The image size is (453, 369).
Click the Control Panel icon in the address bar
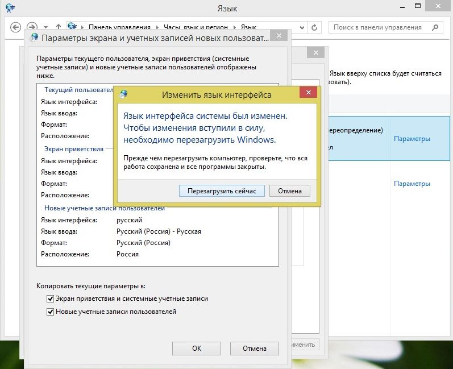click(73, 27)
